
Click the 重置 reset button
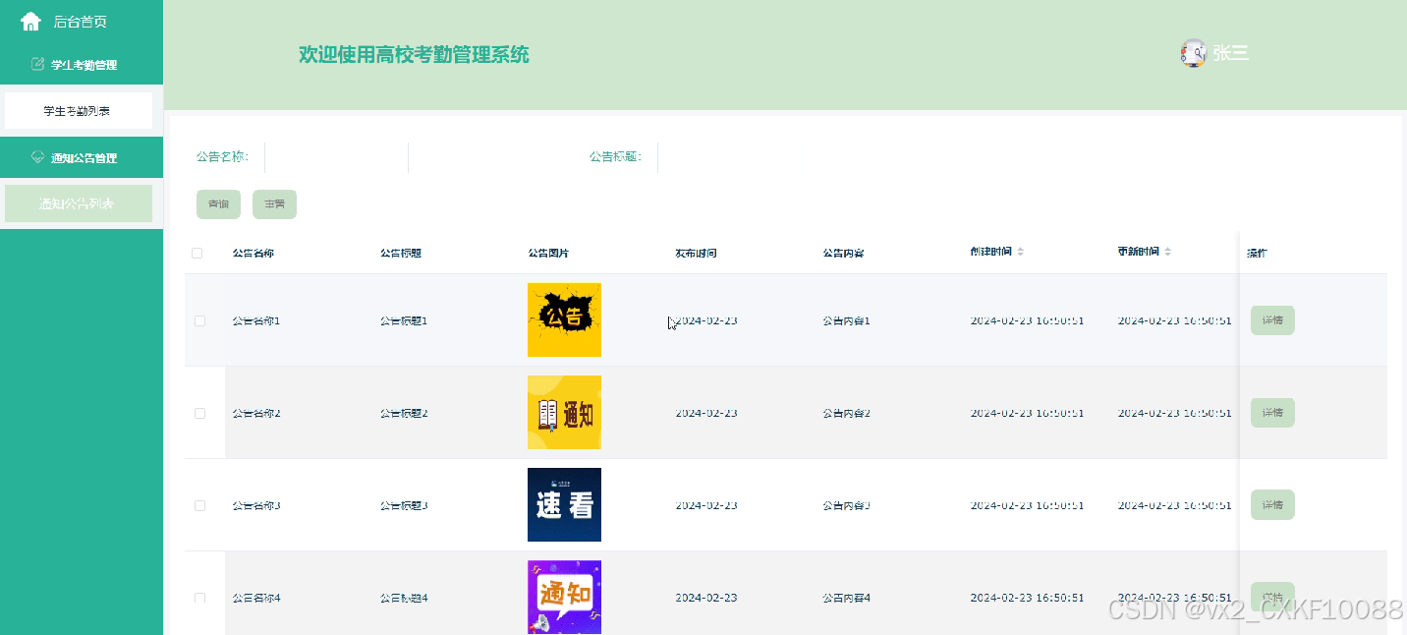[x=274, y=204]
